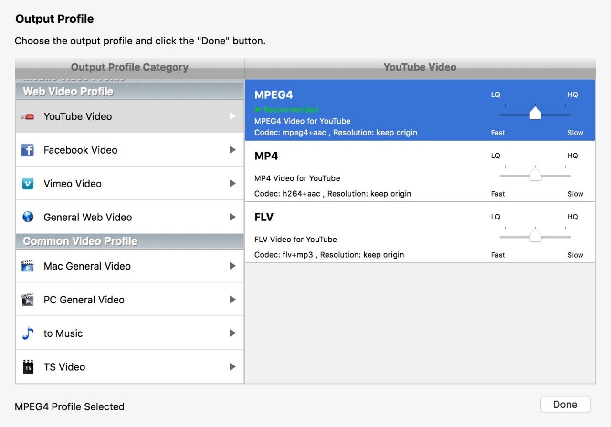The image size is (611, 427).
Task: Click the to Music note icon
Action: (28, 333)
